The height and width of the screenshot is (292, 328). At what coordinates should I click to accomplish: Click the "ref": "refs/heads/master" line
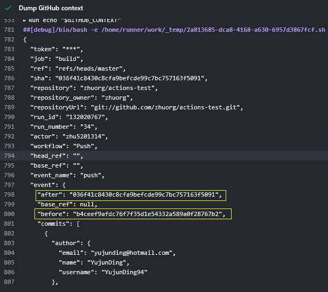[x=78, y=68]
